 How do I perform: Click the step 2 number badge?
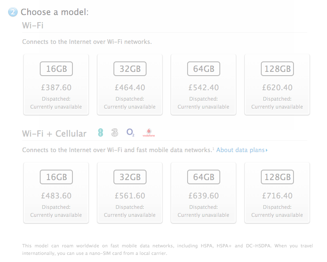[13, 12]
